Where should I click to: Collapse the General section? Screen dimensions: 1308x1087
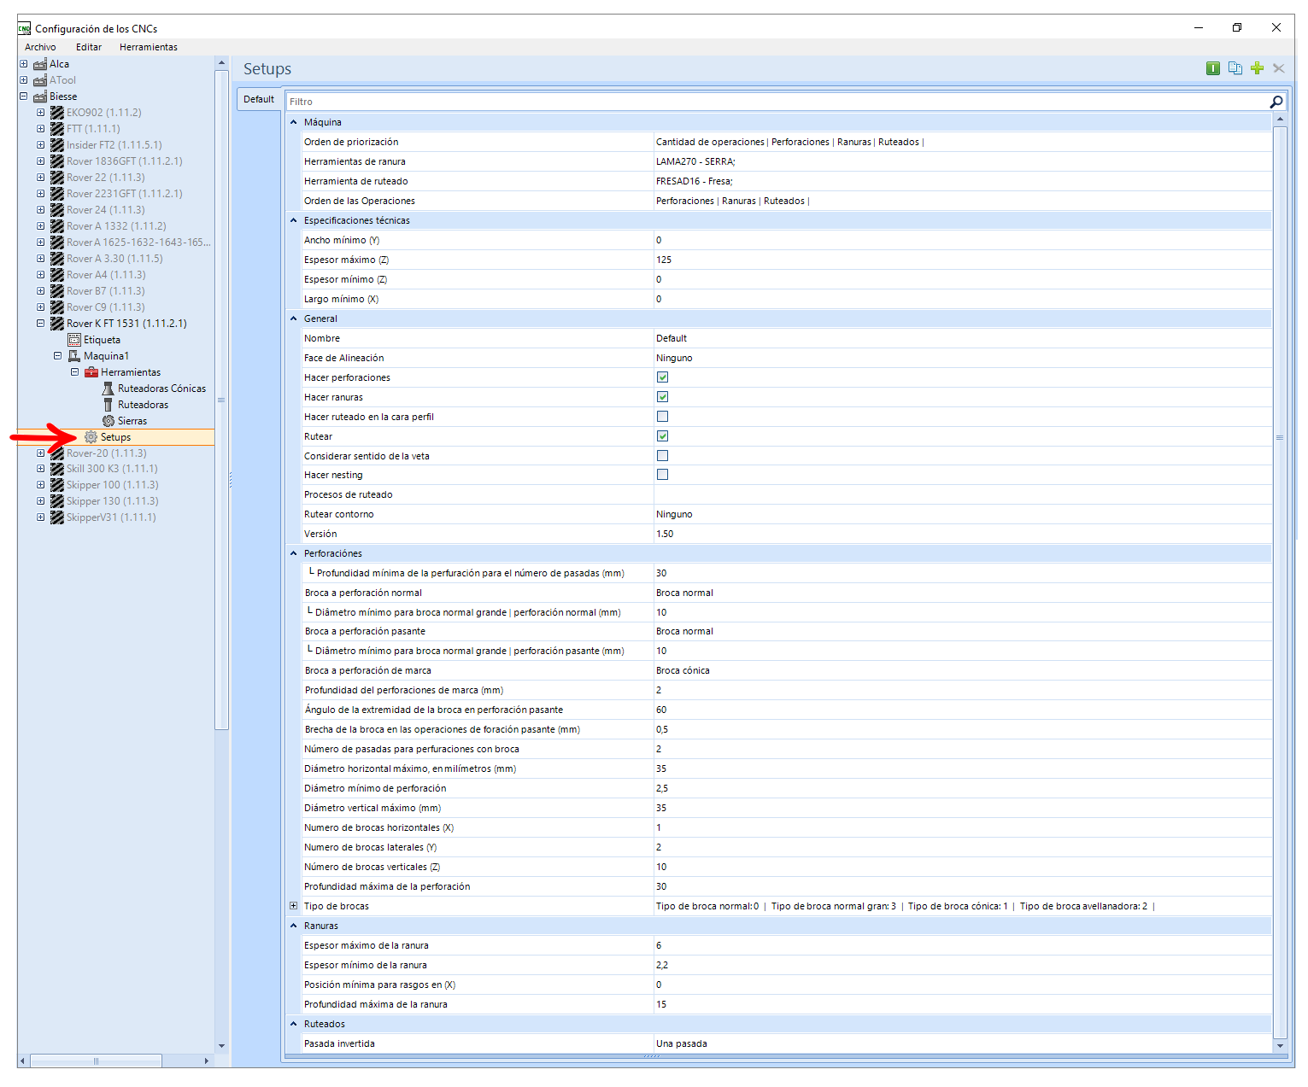pos(294,319)
